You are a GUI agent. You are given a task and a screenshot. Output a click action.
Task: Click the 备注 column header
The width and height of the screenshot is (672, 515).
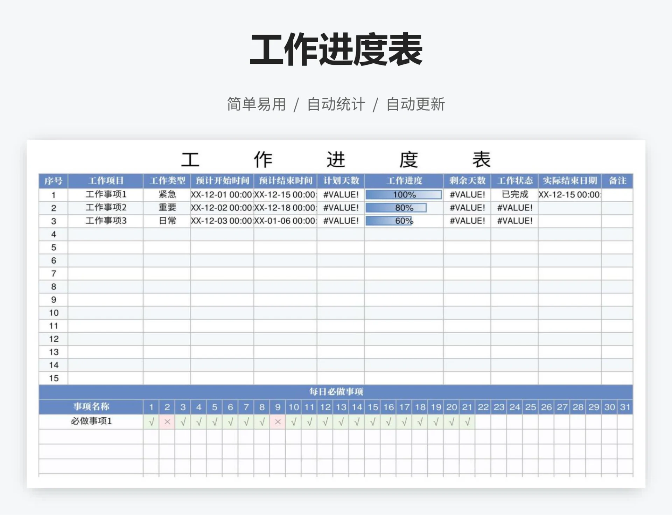[619, 181]
